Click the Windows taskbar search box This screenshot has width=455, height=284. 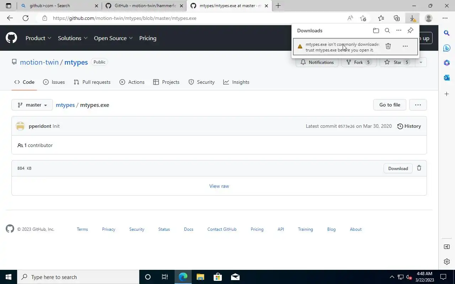(x=78, y=277)
